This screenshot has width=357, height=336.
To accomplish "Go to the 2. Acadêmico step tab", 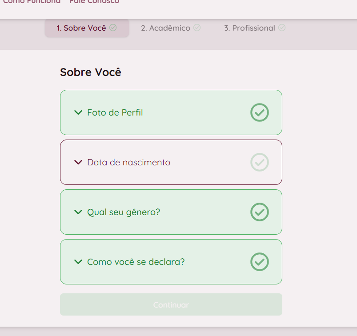I will 165,28.
